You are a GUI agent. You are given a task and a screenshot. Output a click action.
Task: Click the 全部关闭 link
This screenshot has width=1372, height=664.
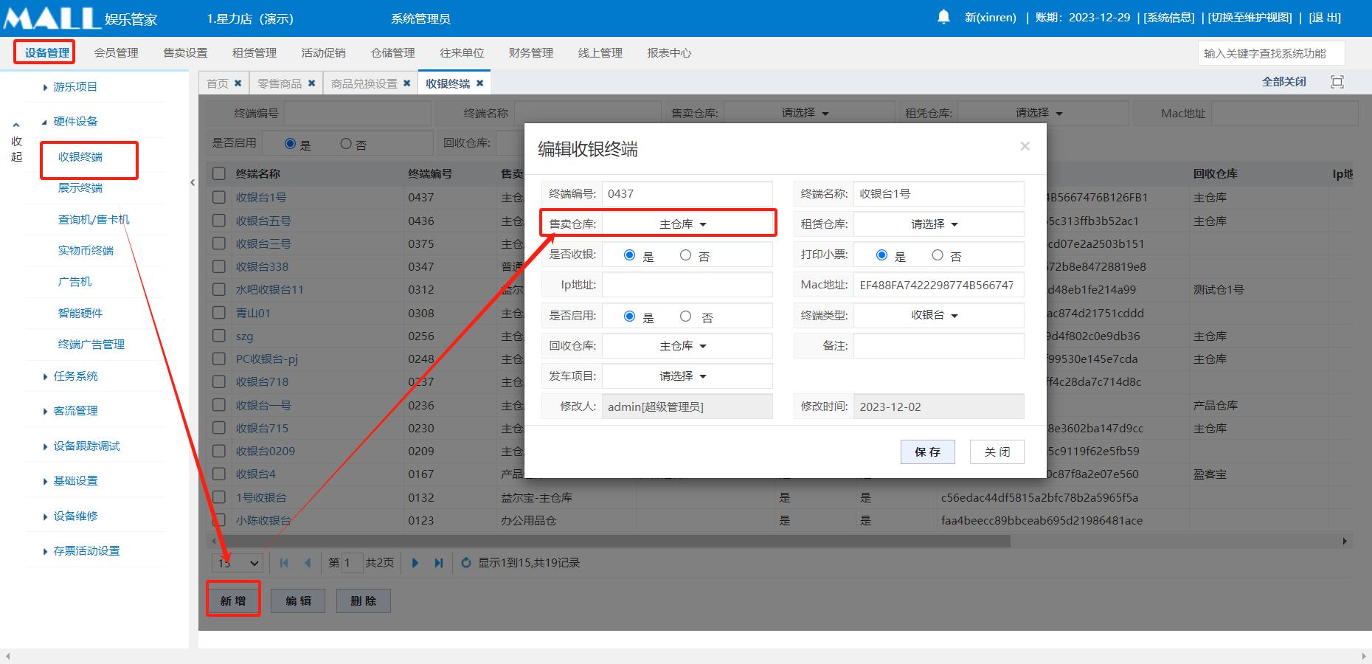1283,82
